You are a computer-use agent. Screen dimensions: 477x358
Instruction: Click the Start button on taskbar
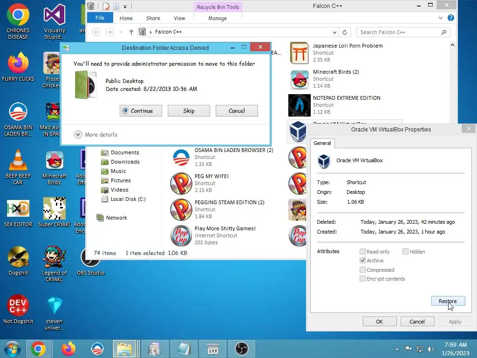pos(12,349)
